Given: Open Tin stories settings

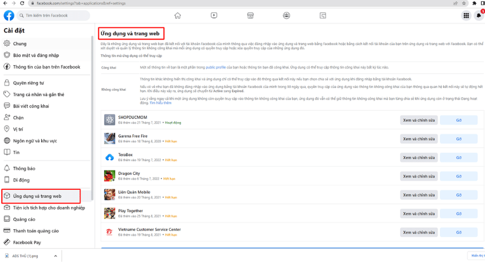Looking at the screenshot, I should pyautogui.click(x=46, y=152).
